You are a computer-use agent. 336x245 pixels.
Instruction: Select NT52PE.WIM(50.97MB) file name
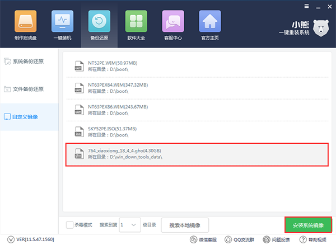click(x=113, y=63)
